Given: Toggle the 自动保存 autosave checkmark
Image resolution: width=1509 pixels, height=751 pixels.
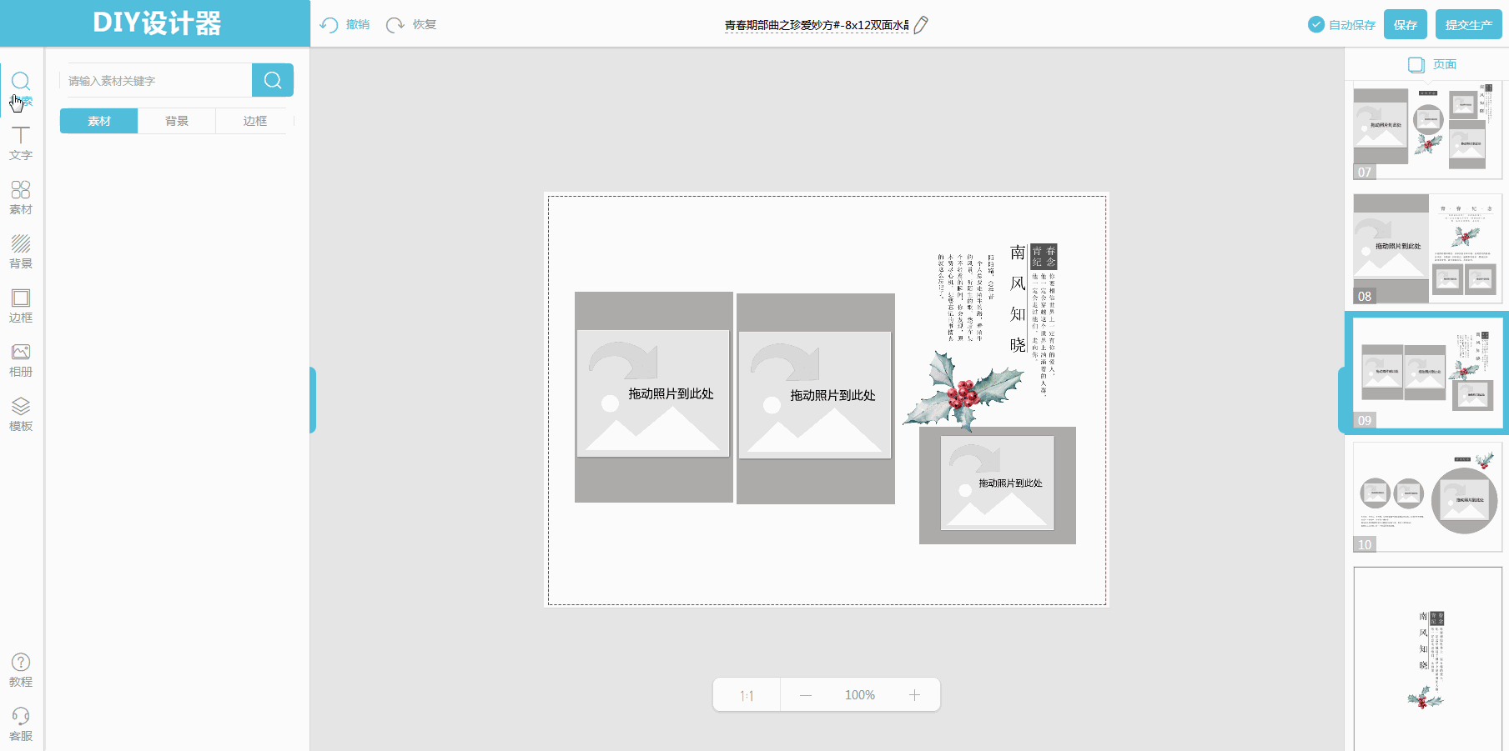Looking at the screenshot, I should [1316, 25].
